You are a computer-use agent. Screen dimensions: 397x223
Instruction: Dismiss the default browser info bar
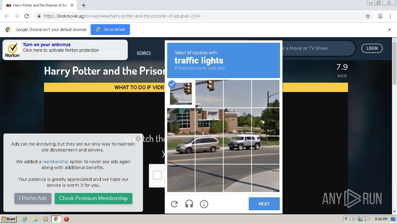coord(390,30)
